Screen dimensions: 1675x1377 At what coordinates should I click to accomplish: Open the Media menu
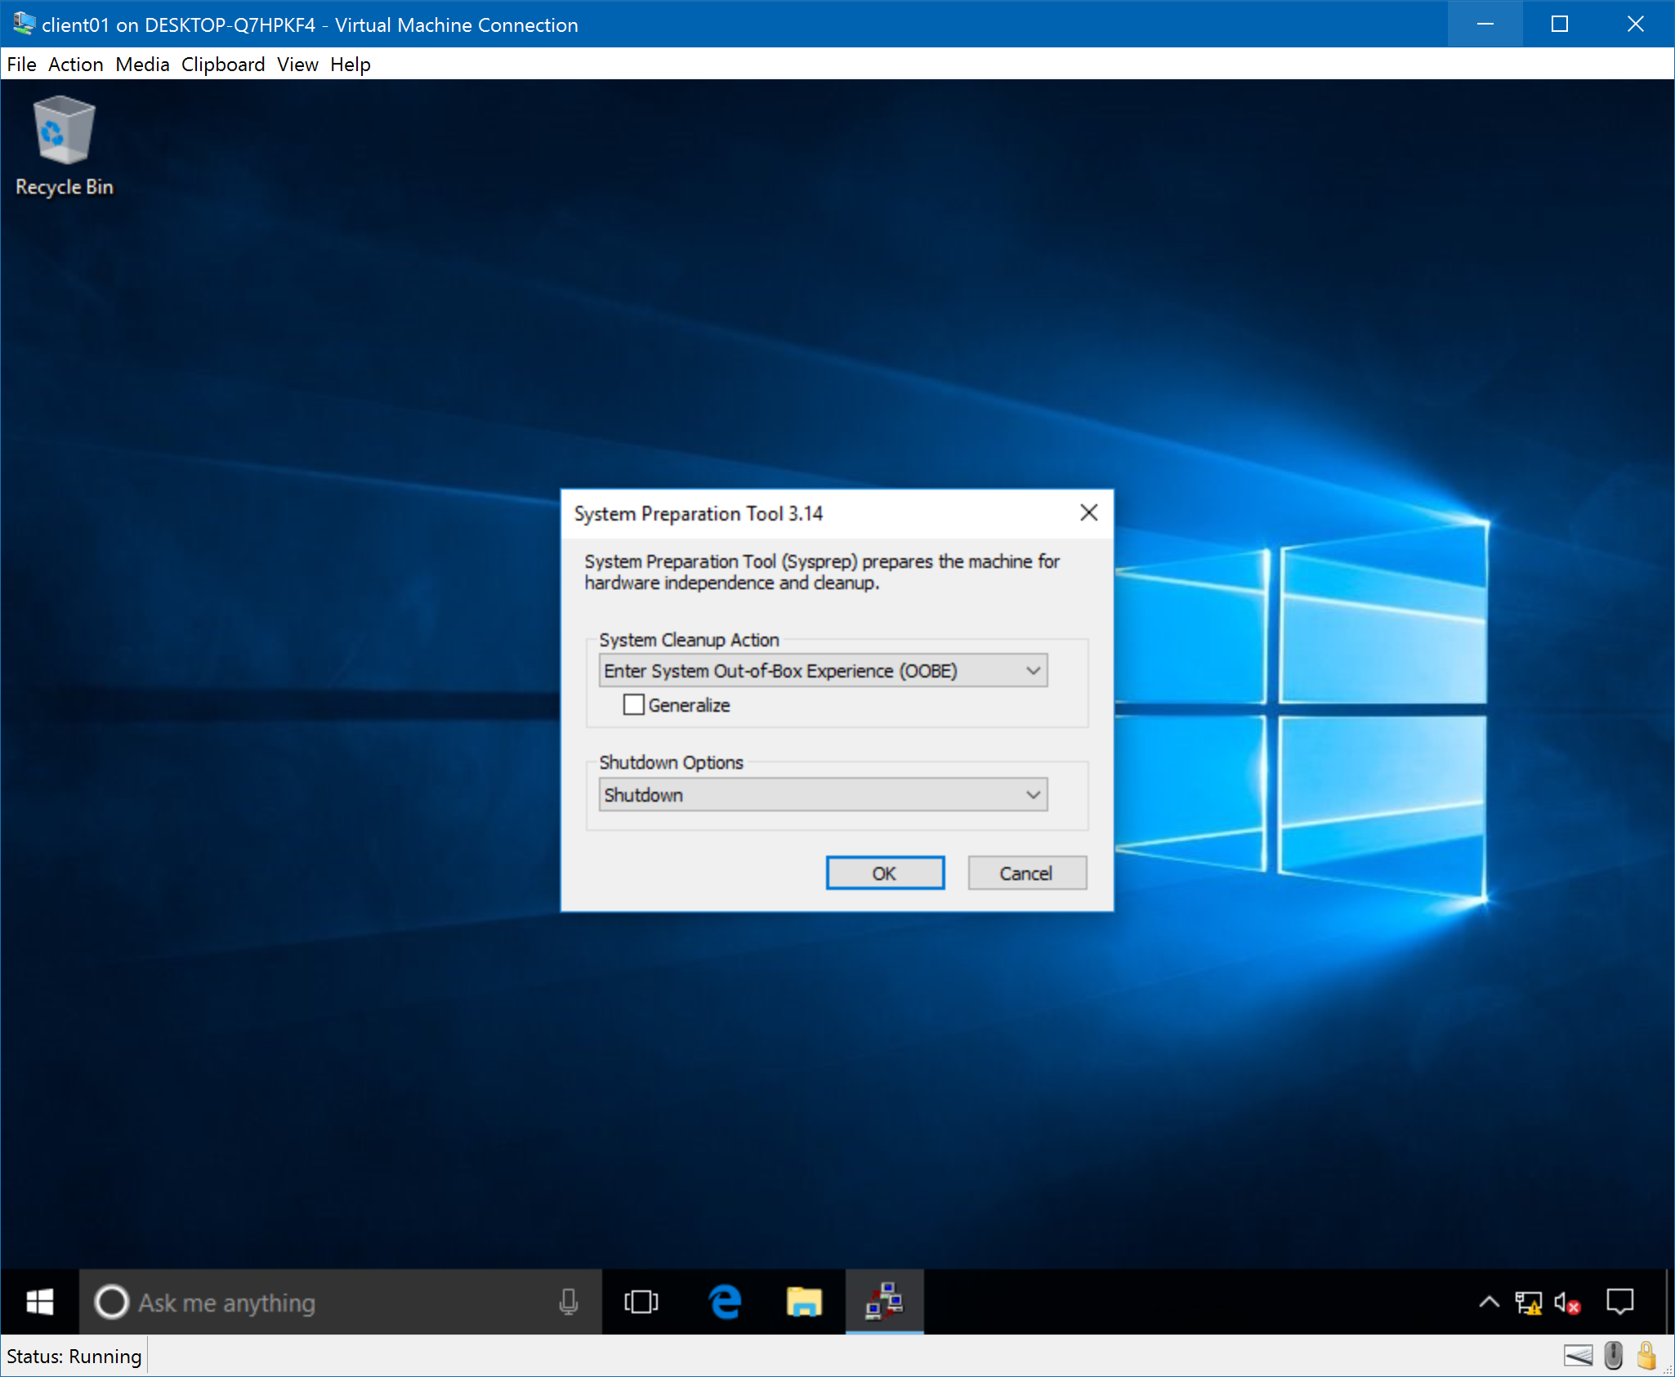(143, 65)
